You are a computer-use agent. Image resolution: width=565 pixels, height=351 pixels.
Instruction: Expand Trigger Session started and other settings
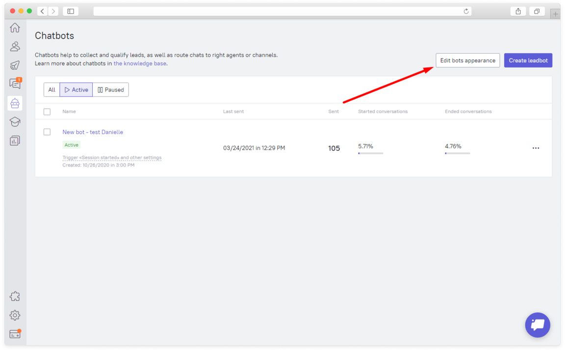[112, 157]
